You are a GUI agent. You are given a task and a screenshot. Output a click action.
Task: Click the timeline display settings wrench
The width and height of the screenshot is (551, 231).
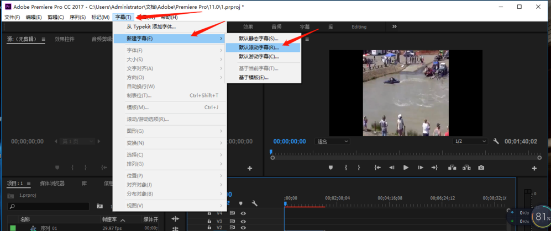pos(255,203)
